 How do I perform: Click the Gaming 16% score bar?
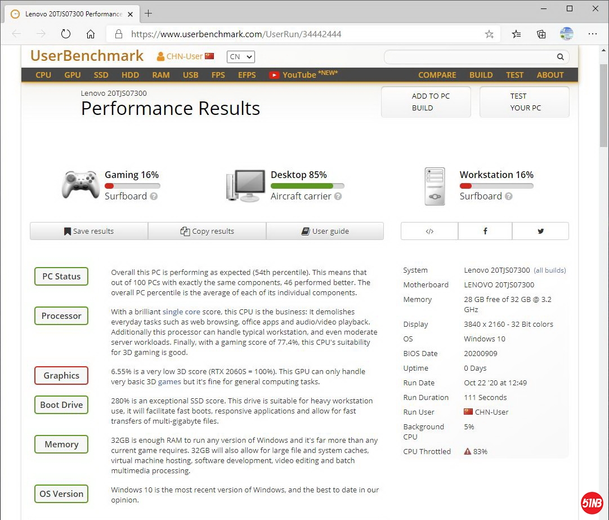(132, 186)
